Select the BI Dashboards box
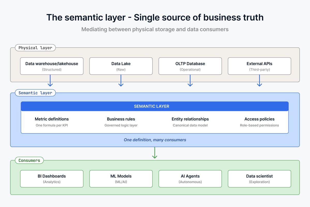Screen dimensions: 310x207 (52, 179)
